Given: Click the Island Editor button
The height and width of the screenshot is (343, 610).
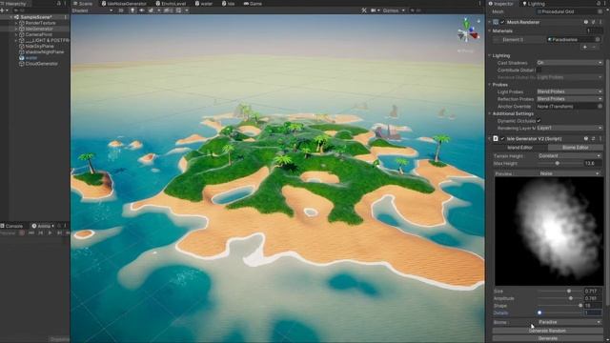Looking at the screenshot, I should [520, 148].
